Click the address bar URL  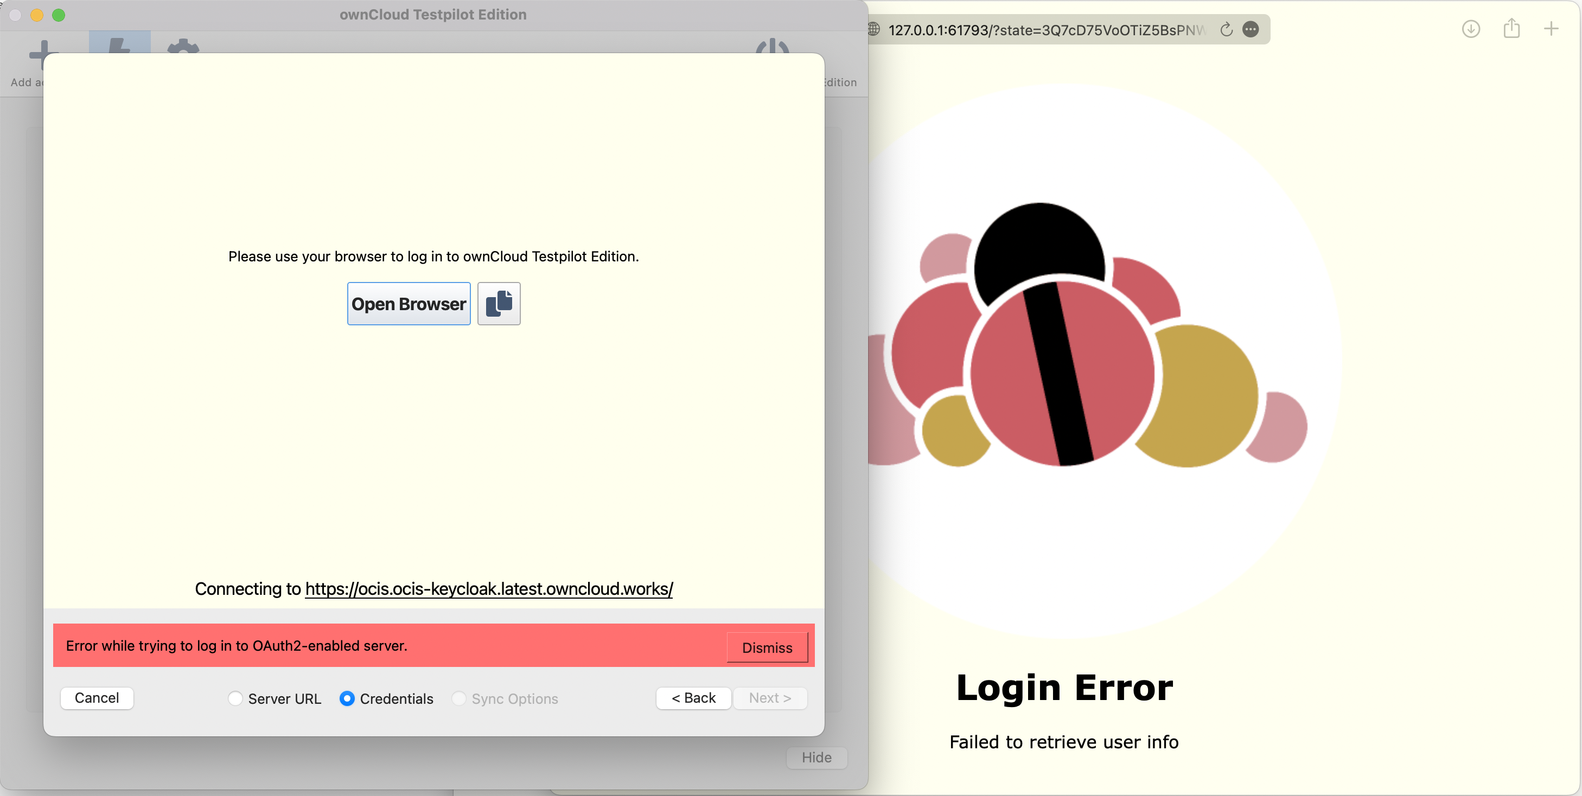click(1044, 29)
